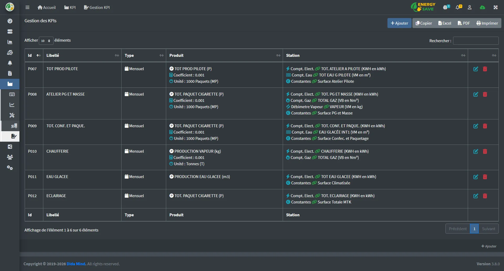Open the area chart icon in sidebar
Viewport: 504px width, 271px height.
(x=10, y=42)
